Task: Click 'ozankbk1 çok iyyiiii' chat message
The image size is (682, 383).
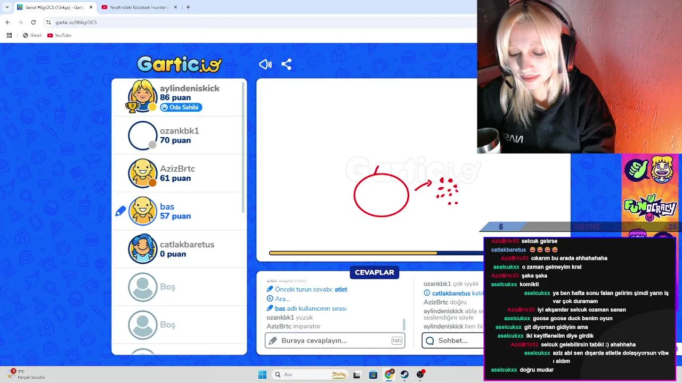Action: 451,284
